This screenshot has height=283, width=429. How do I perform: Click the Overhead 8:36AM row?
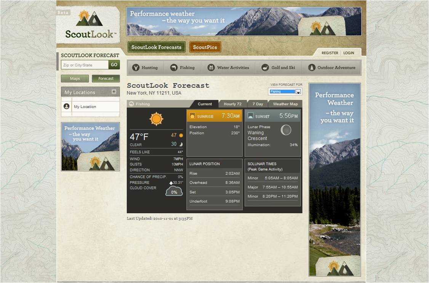[214, 183]
